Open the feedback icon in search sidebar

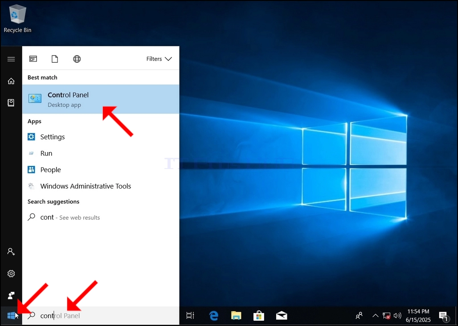coord(11,295)
